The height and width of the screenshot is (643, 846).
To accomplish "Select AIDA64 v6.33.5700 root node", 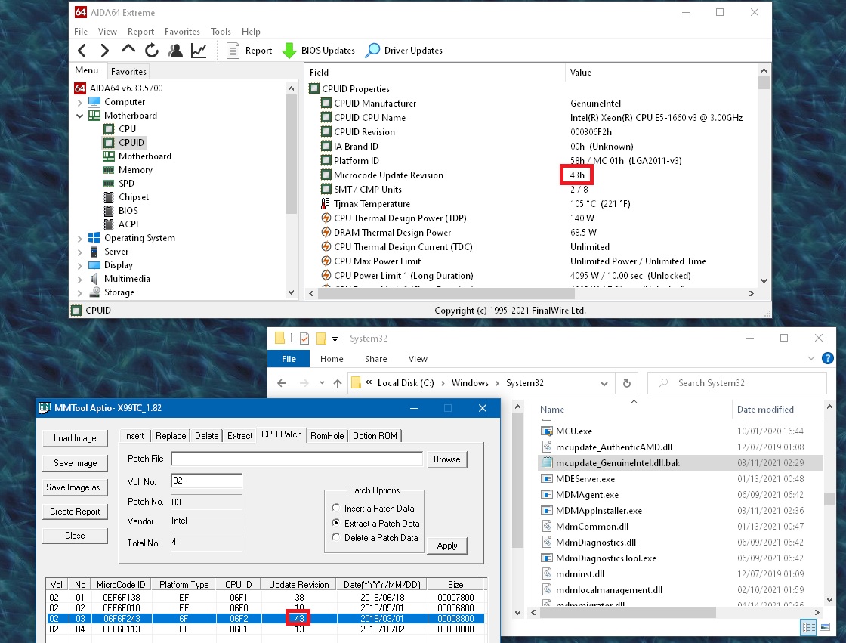I will pos(125,88).
